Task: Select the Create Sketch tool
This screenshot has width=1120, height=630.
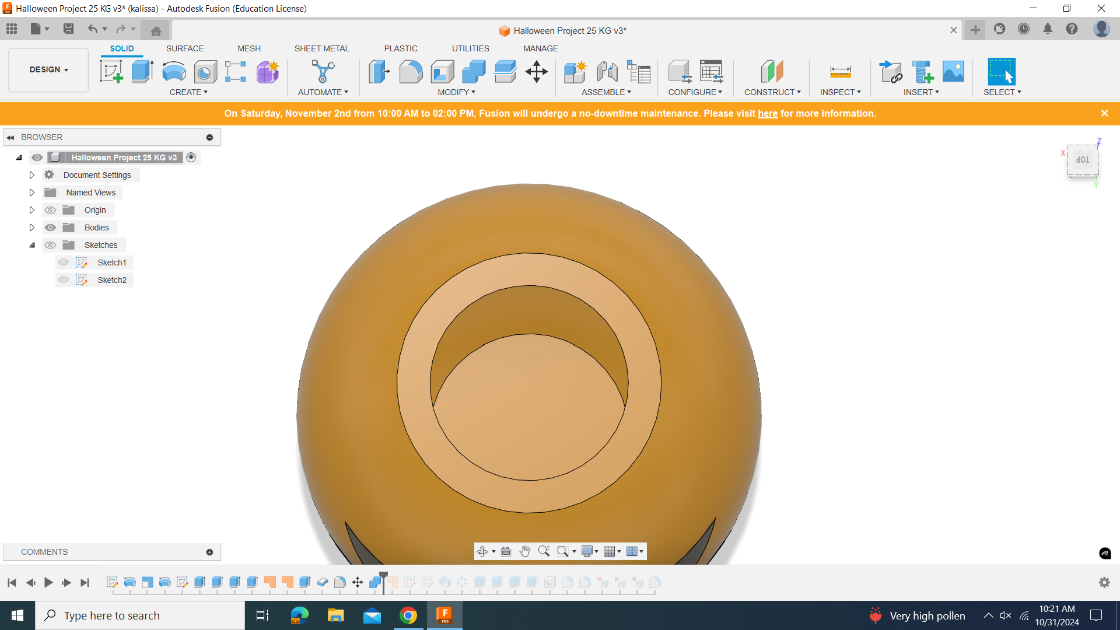Action: (x=111, y=72)
